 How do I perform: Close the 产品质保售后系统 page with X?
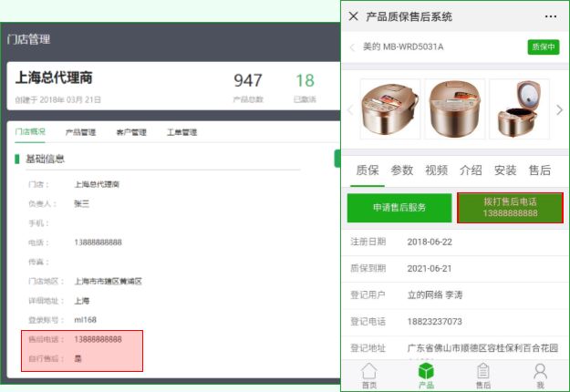[x=353, y=16]
